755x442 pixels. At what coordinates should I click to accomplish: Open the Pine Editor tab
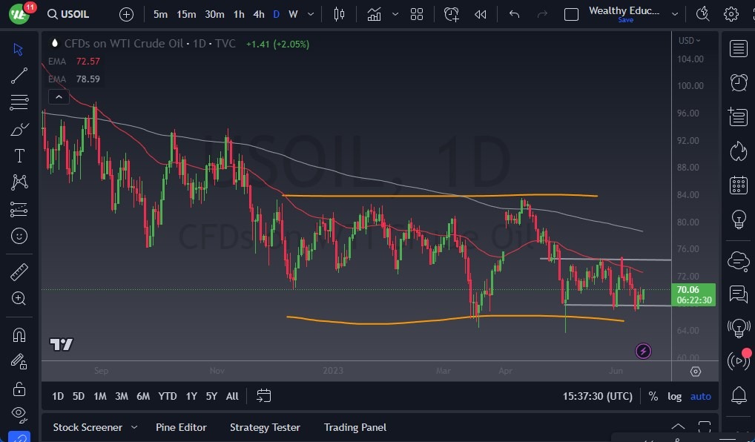pos(181,427)
